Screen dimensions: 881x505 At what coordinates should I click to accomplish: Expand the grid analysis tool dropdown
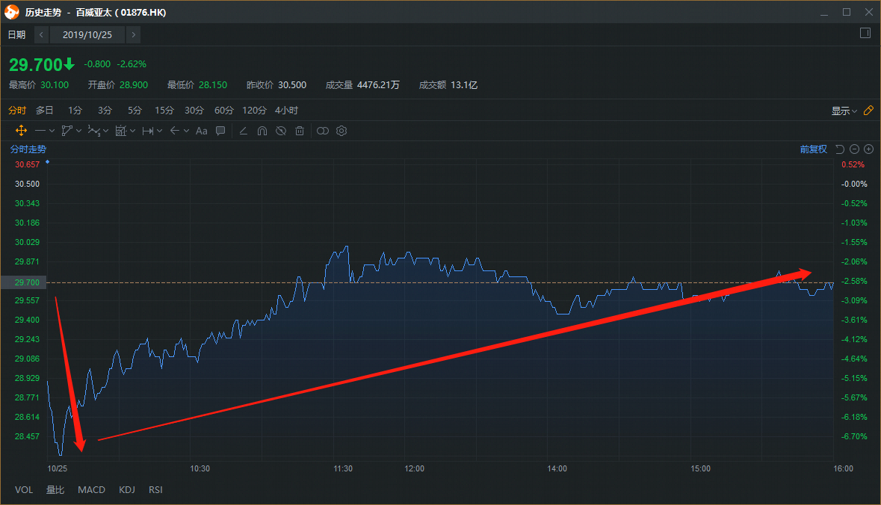pyautogui.click(x=132, y=131)
